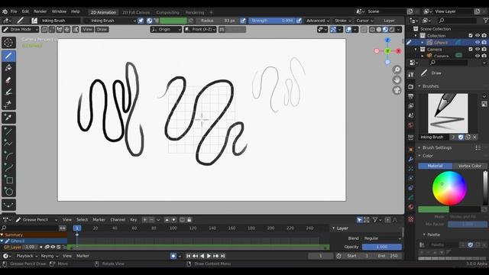Select the Cursor tool in the left toolbar

8,43
